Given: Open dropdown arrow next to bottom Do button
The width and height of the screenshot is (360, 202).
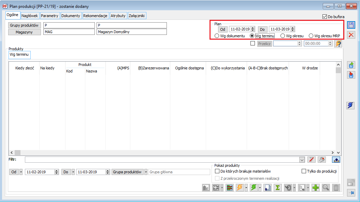Looking at the screenshot, I should click(73, 172).
